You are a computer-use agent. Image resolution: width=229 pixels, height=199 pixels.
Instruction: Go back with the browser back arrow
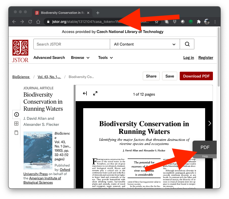[x=14, y=22]
